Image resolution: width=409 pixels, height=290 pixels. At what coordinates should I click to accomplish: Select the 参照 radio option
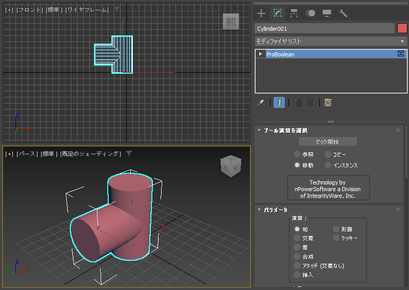[297, 154]
